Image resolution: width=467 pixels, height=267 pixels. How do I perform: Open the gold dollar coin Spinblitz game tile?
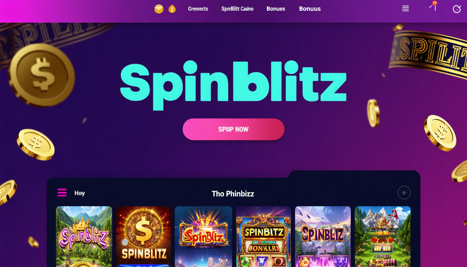pyautogui.click(x=144, y=236)
